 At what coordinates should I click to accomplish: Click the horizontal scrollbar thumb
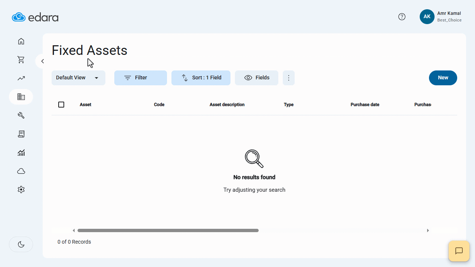coord(168,231)
